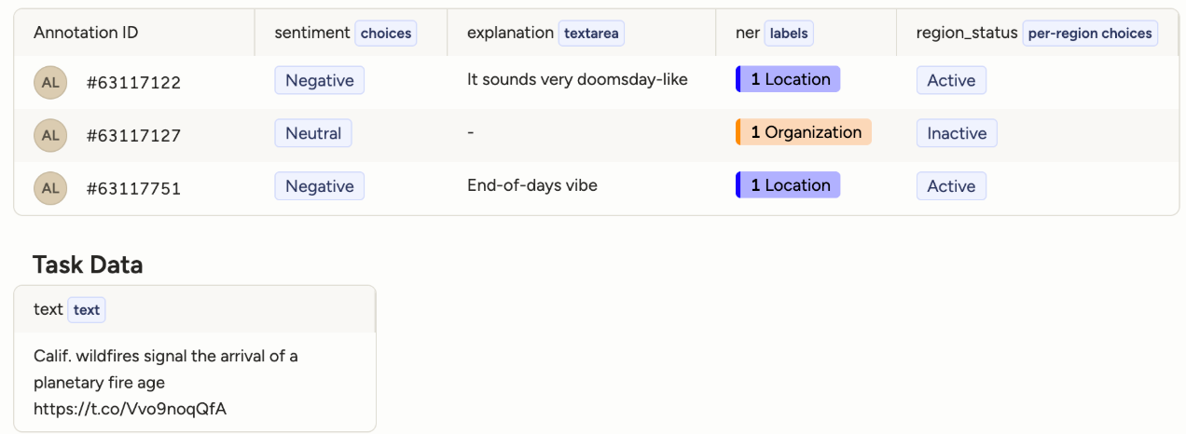
Task: Click the region_status column header
Action: [x=967, y=33]
